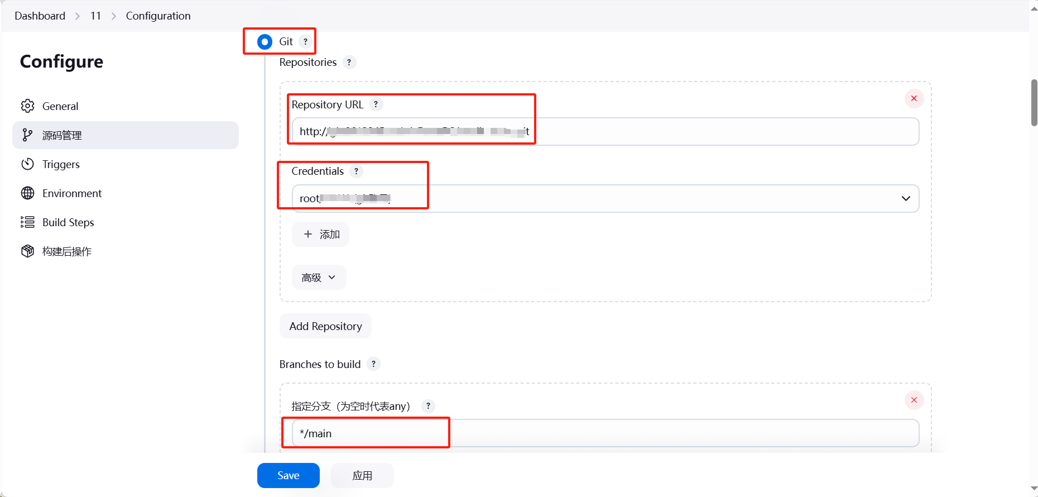Go to Environment section
The width and height of the screenshot is (1038, 497).
[x=126, y=193]
